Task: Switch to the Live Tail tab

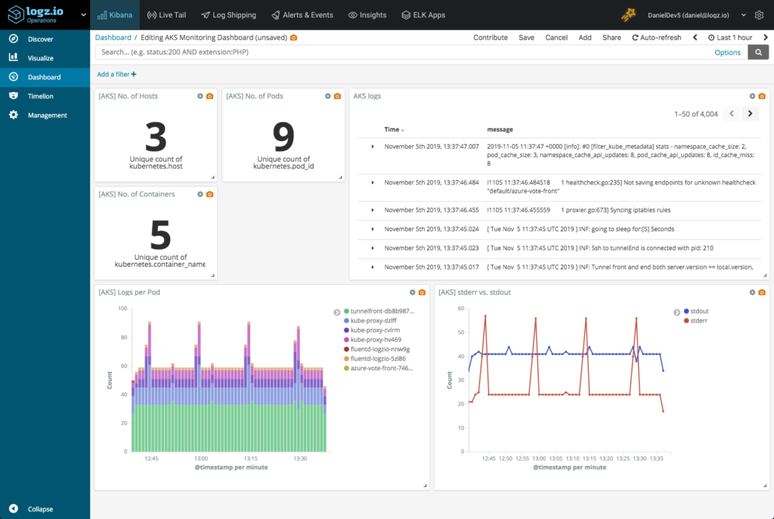Action: [x=166, y=14]
